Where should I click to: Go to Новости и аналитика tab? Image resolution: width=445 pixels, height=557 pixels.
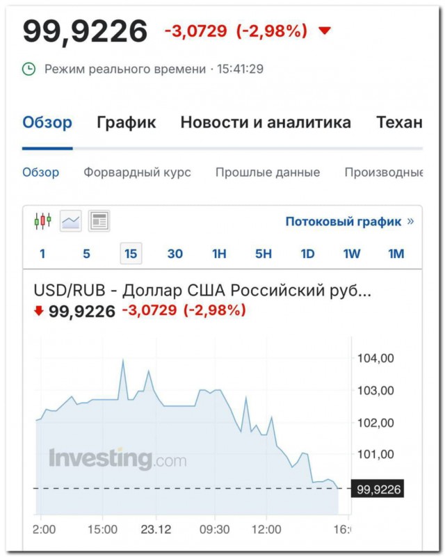266,123
